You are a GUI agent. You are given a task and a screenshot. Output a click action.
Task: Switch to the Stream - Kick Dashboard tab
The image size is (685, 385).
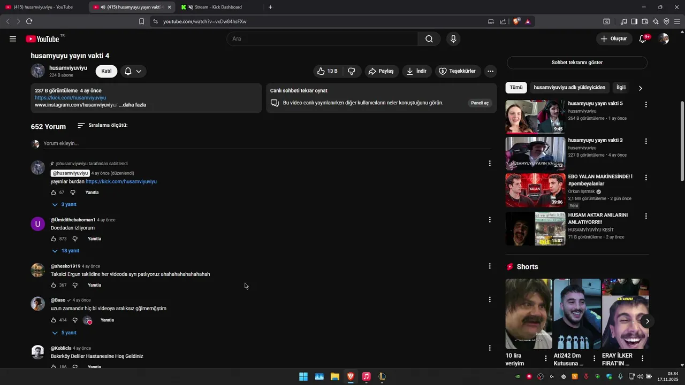tap(218, 7)
